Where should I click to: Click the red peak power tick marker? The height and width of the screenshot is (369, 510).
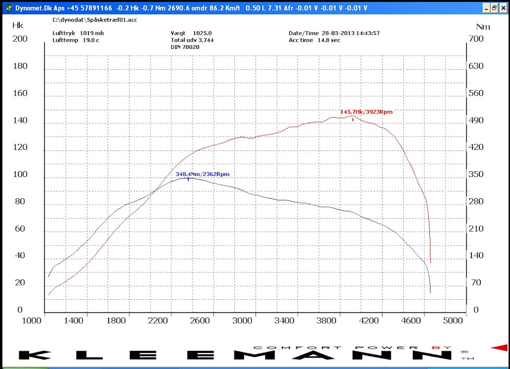tap(353, 119)
